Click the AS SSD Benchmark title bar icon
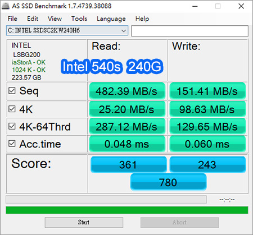253x235 pixels. [x=6, y=6]
